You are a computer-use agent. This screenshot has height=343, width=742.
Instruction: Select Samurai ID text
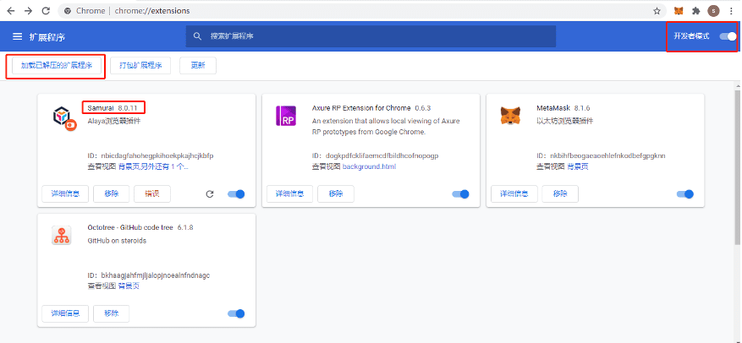(x=151, y=155)
